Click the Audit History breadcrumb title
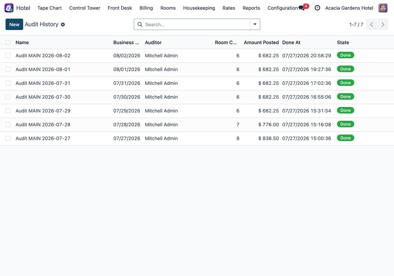 (x=41, y=24)
